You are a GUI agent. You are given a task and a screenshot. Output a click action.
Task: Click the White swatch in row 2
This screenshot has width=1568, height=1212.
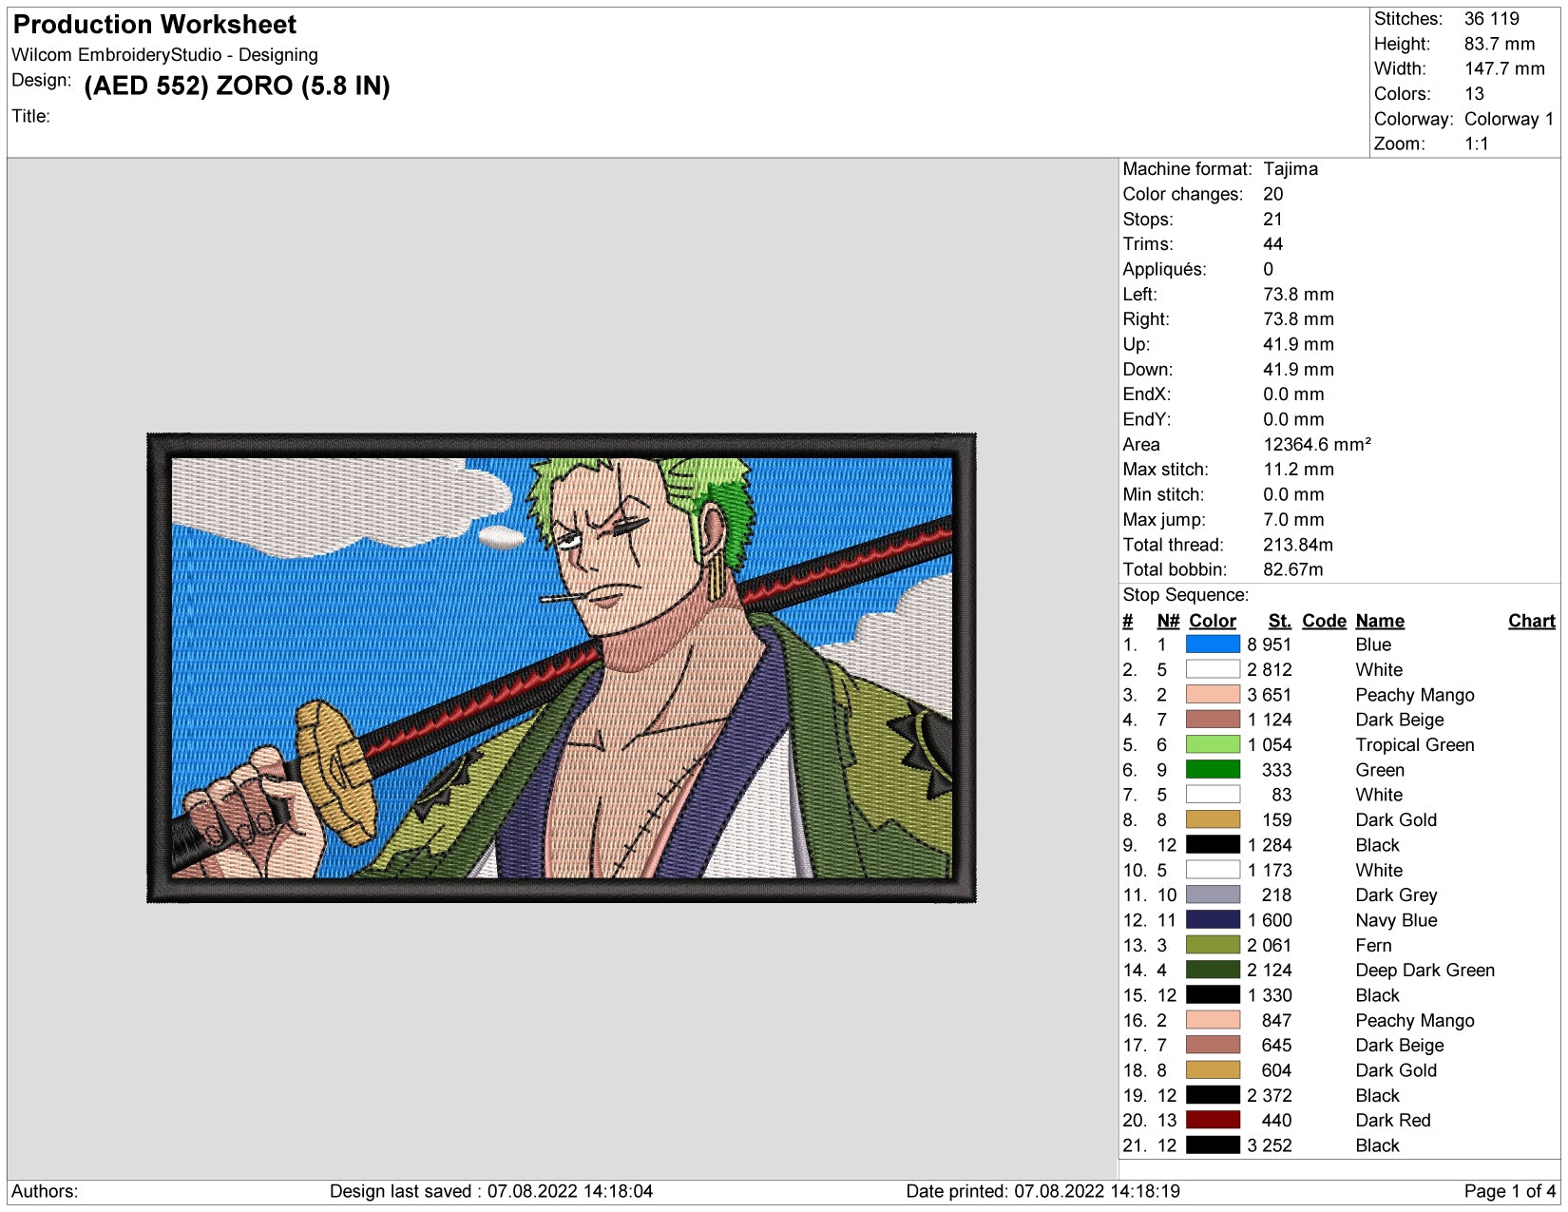[x=1213, y=669]
